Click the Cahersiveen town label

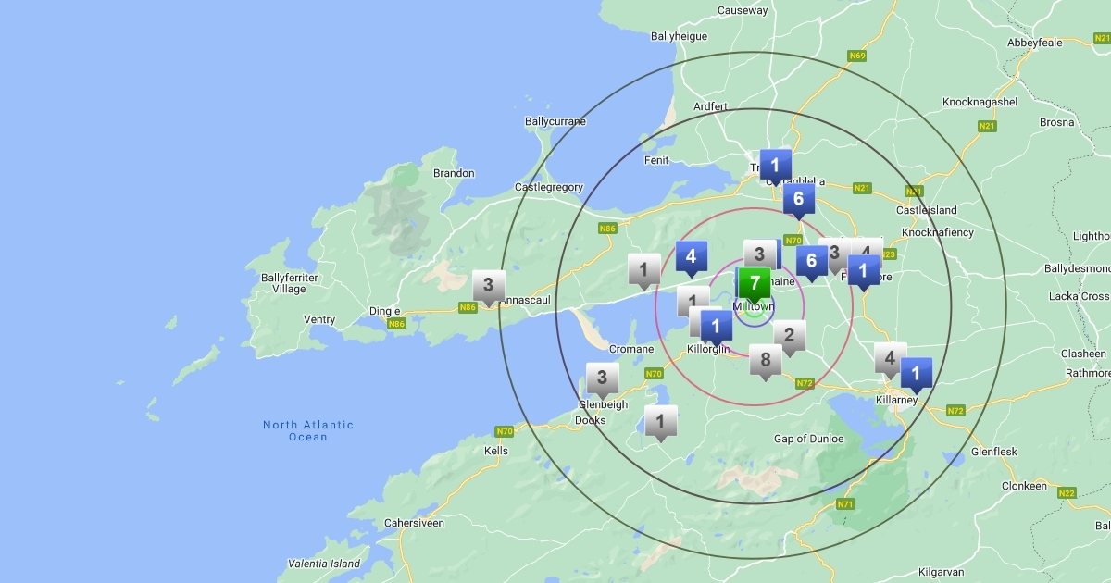tap(414, 523)
